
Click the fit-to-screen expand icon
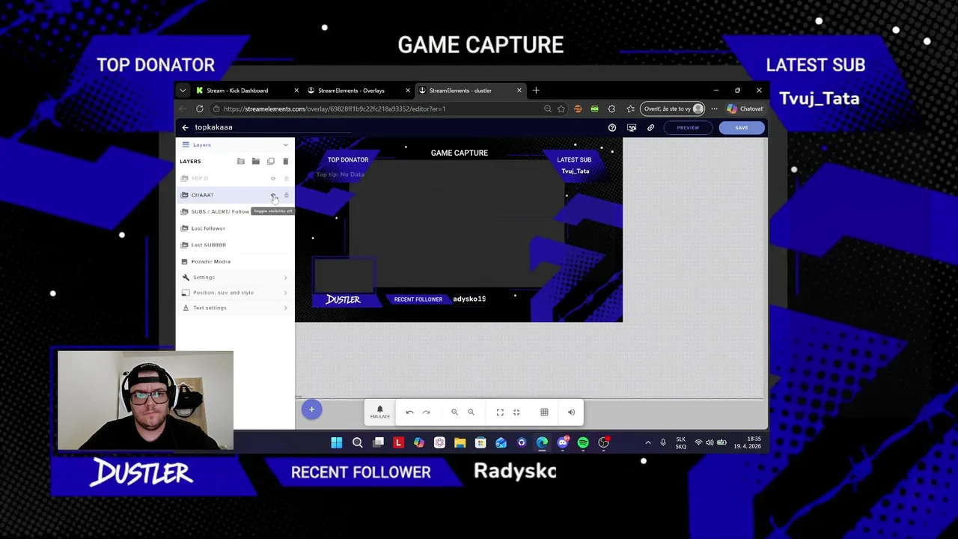point(500,412)
